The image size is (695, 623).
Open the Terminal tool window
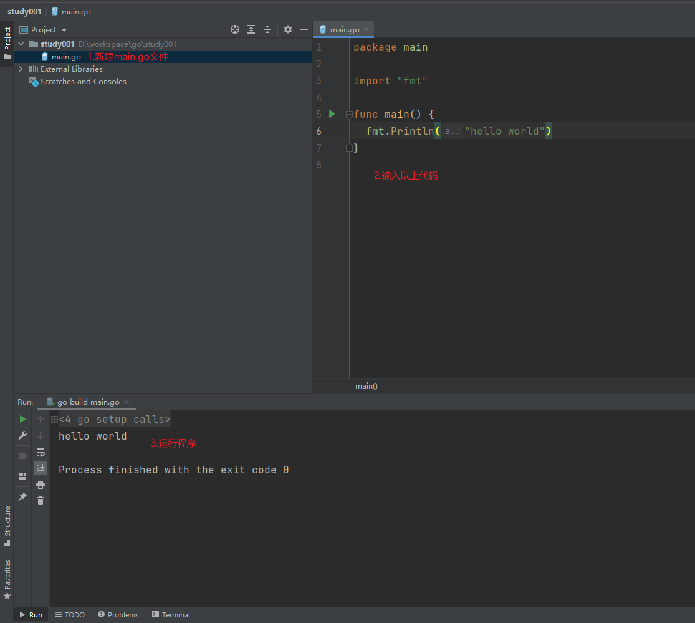tap(171, 614)
